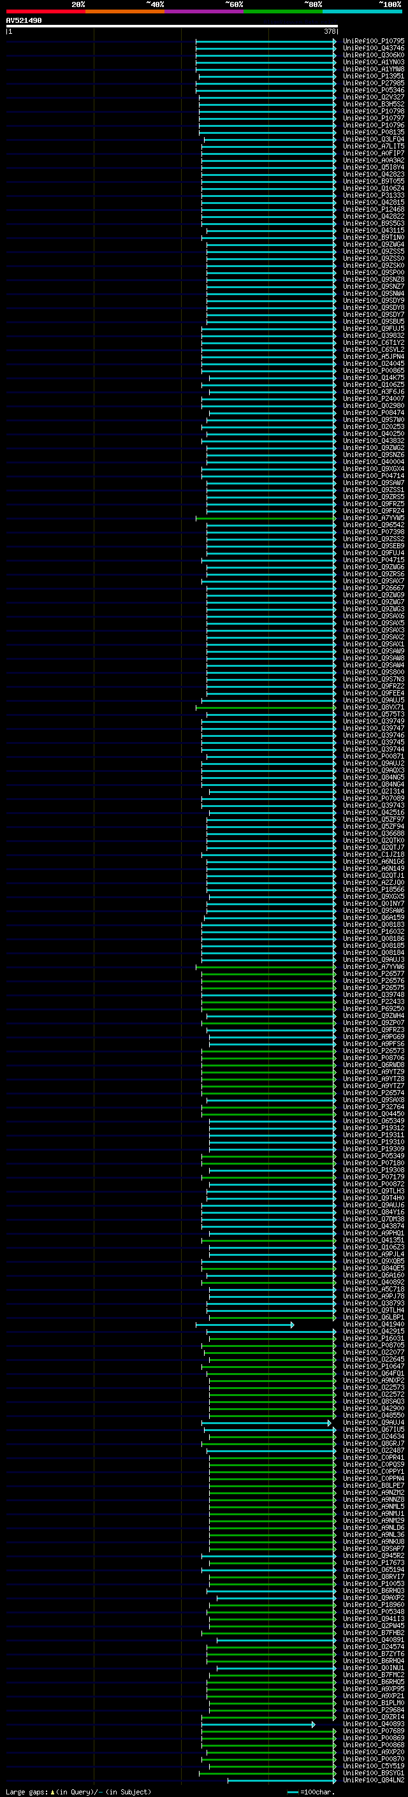
Task: Select the AV521490 query title
Action: click(24, 21)
